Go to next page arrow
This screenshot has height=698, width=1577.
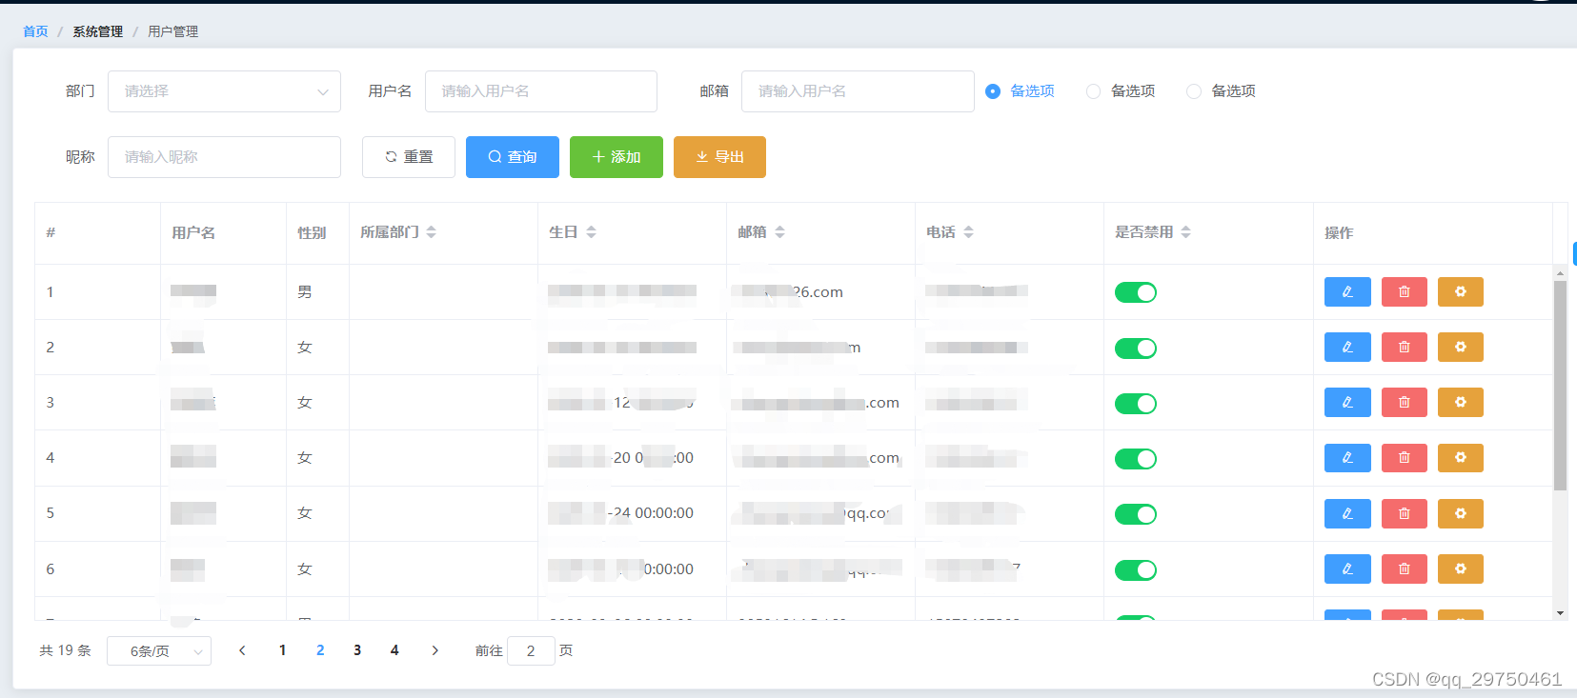point(435,650)
